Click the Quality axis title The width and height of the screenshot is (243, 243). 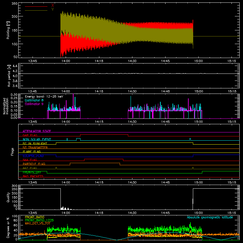(x=8, y=197)
